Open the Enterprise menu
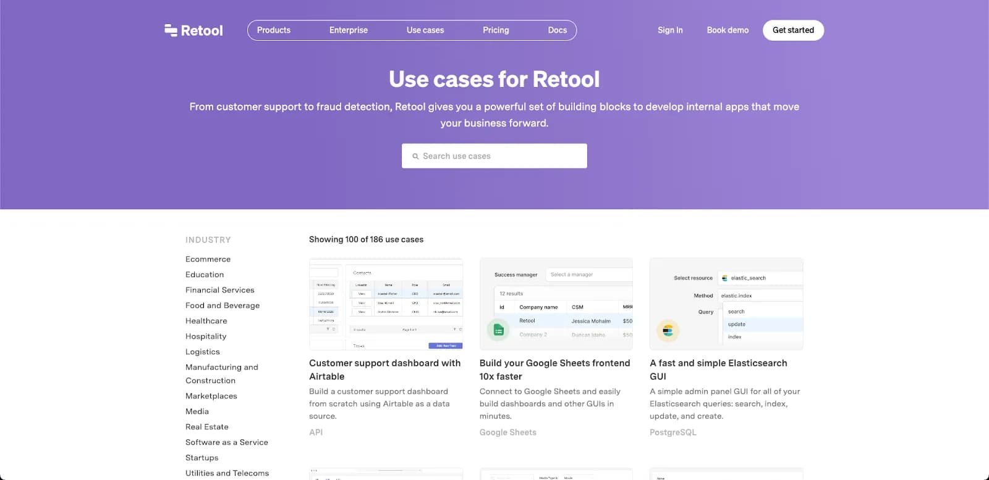989x480 pixels. click(x=349, y=30)
